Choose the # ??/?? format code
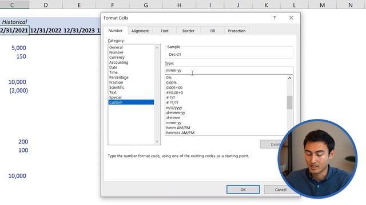Viewport: 366px width, 205px height. point(226,102)
